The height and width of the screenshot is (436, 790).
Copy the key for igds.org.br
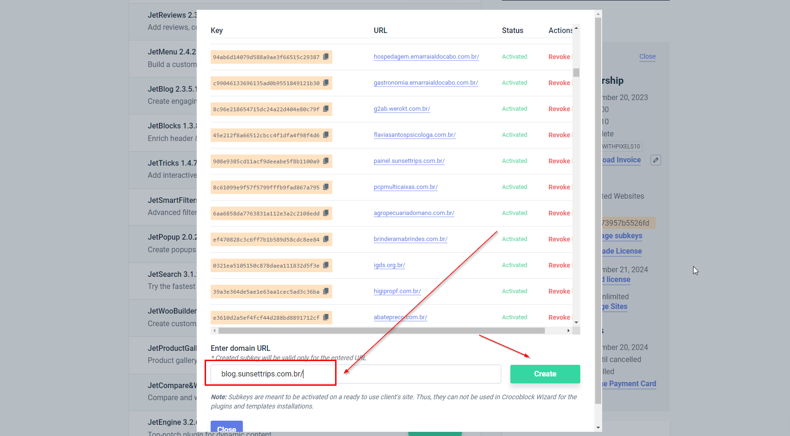point(326,265)
